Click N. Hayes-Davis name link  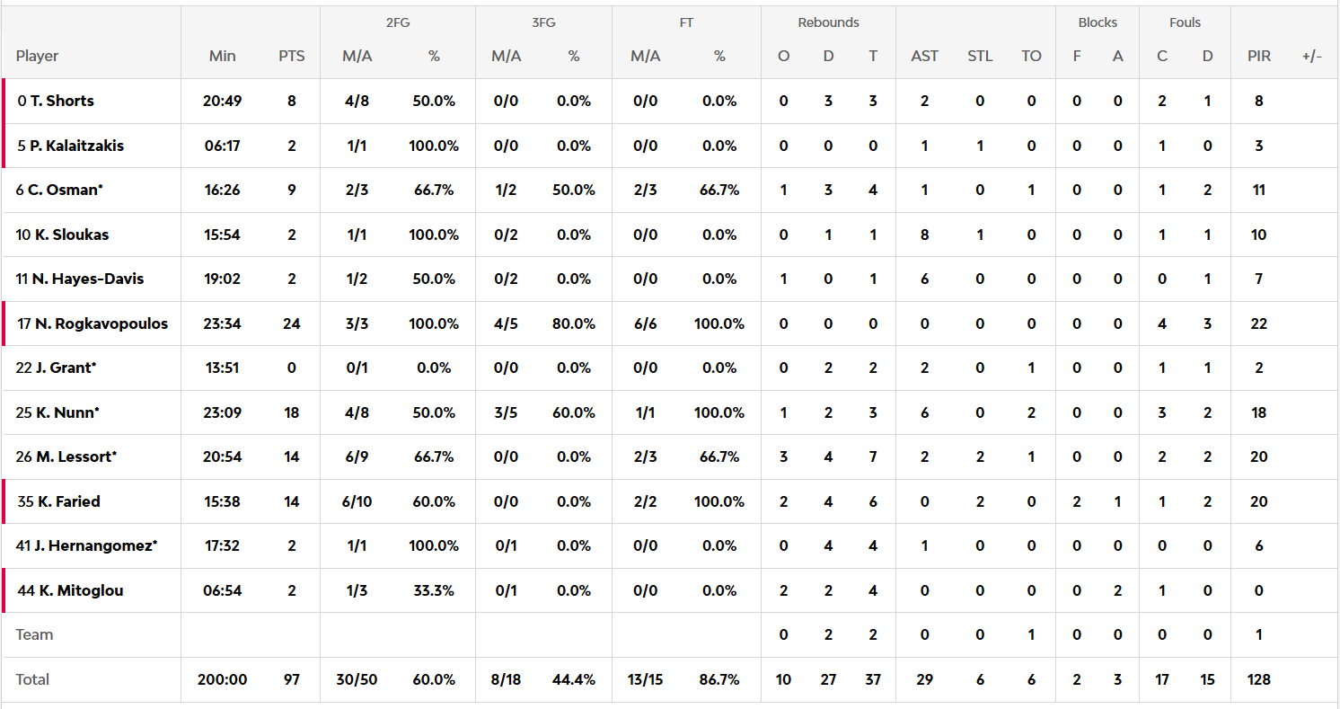click(87, 279)
